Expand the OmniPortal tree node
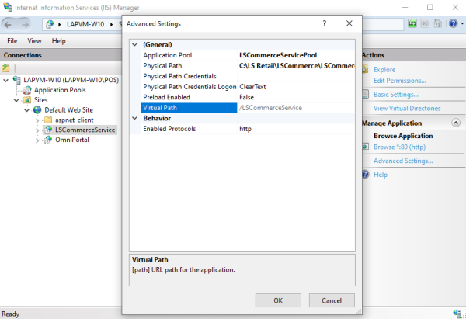 pyautogui.click(x=37, y=140)
